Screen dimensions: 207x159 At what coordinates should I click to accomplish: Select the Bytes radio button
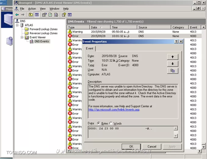pyautogui.click(x=99, y=123)
